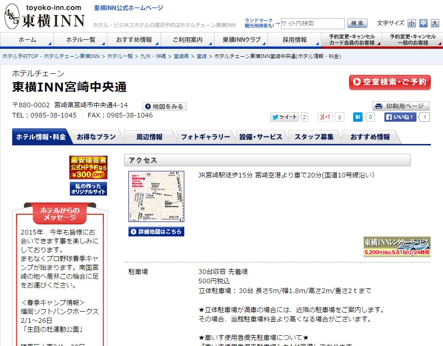Open 予約変更・キャンセル カード会員のお客様

(352, 40)
